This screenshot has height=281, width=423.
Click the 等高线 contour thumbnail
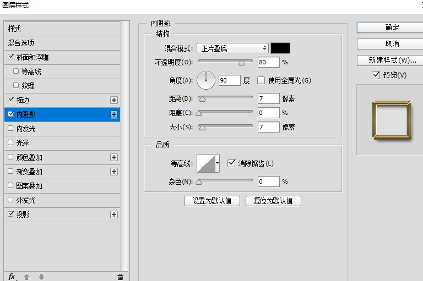(x=206, y=163)
